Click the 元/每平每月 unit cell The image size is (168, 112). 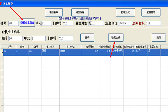tap(117, 52)
